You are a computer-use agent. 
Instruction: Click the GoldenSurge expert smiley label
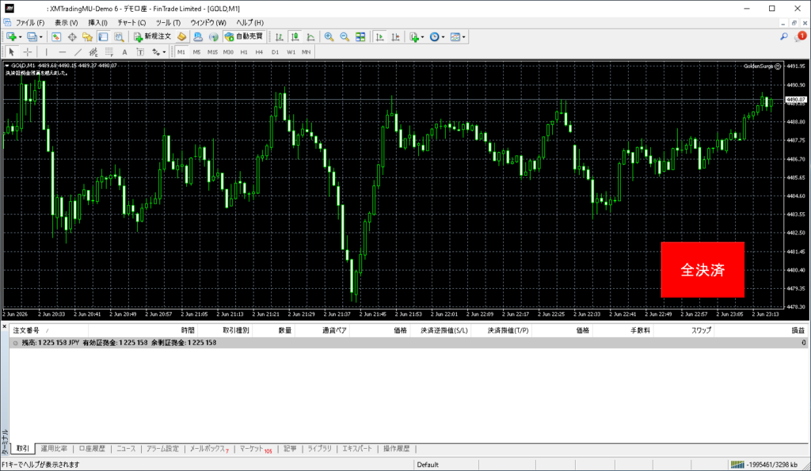tap(763, 66)
